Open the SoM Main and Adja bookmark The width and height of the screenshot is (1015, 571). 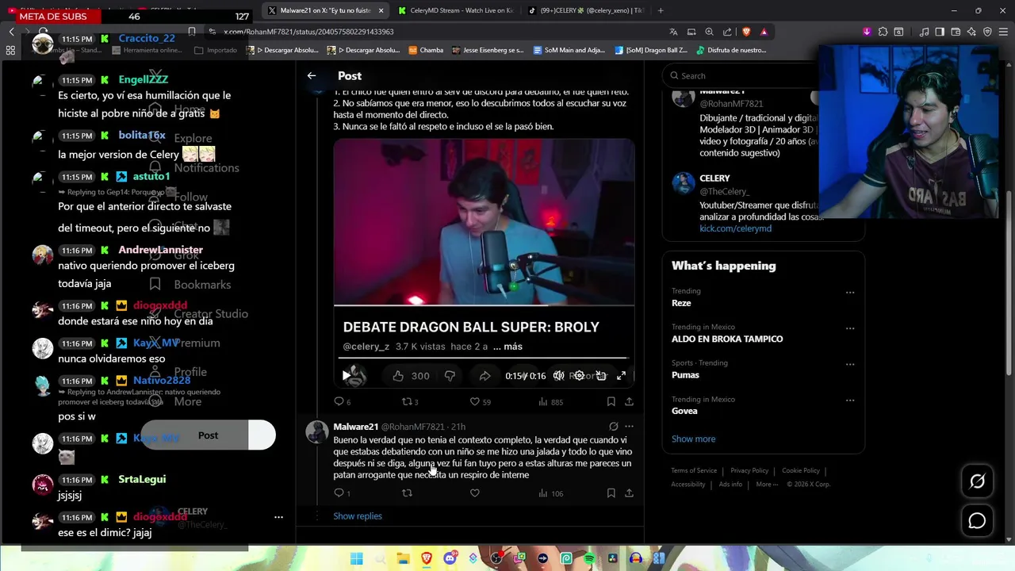(x=569, y=50)
